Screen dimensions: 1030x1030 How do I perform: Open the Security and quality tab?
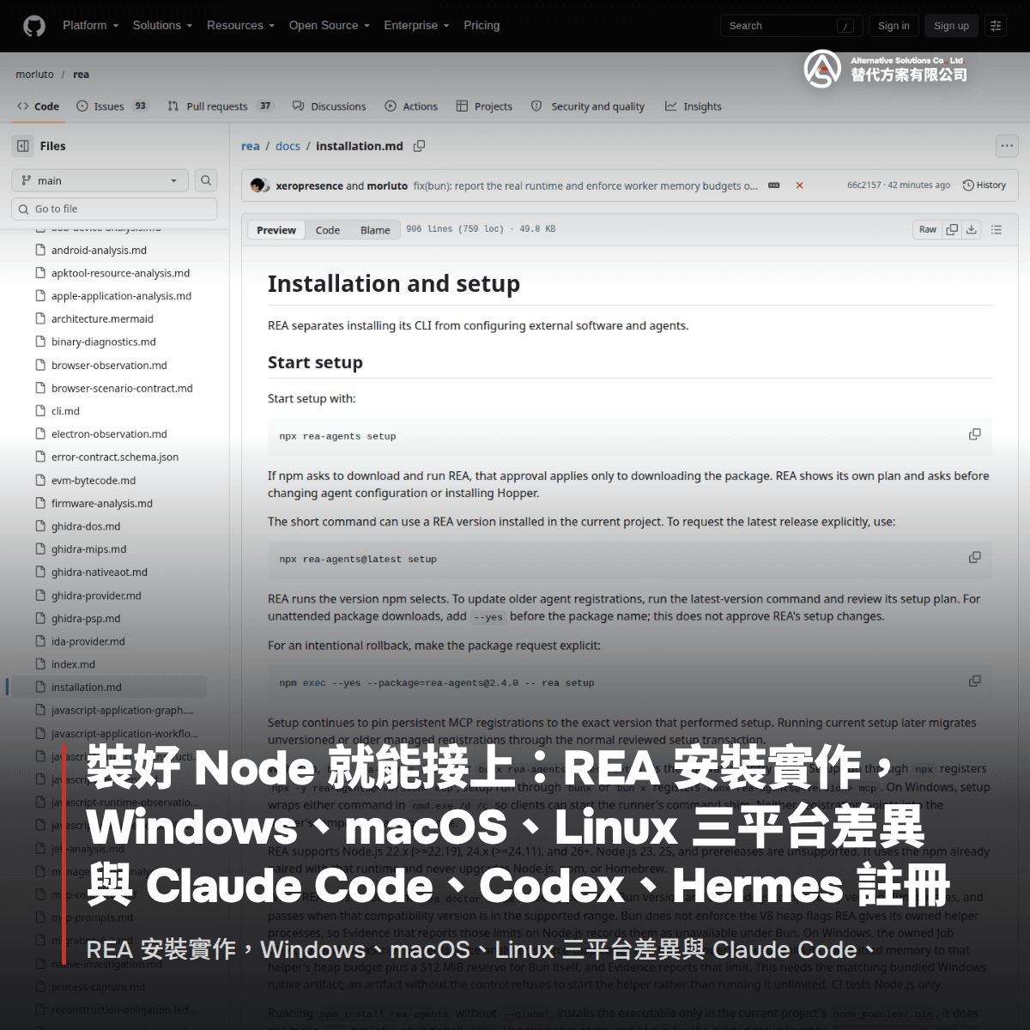point(588,106)
